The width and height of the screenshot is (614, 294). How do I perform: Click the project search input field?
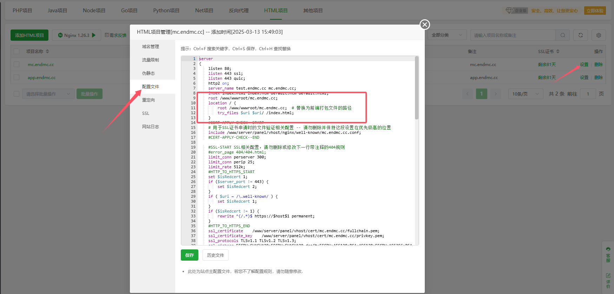(x=513, y=35)
